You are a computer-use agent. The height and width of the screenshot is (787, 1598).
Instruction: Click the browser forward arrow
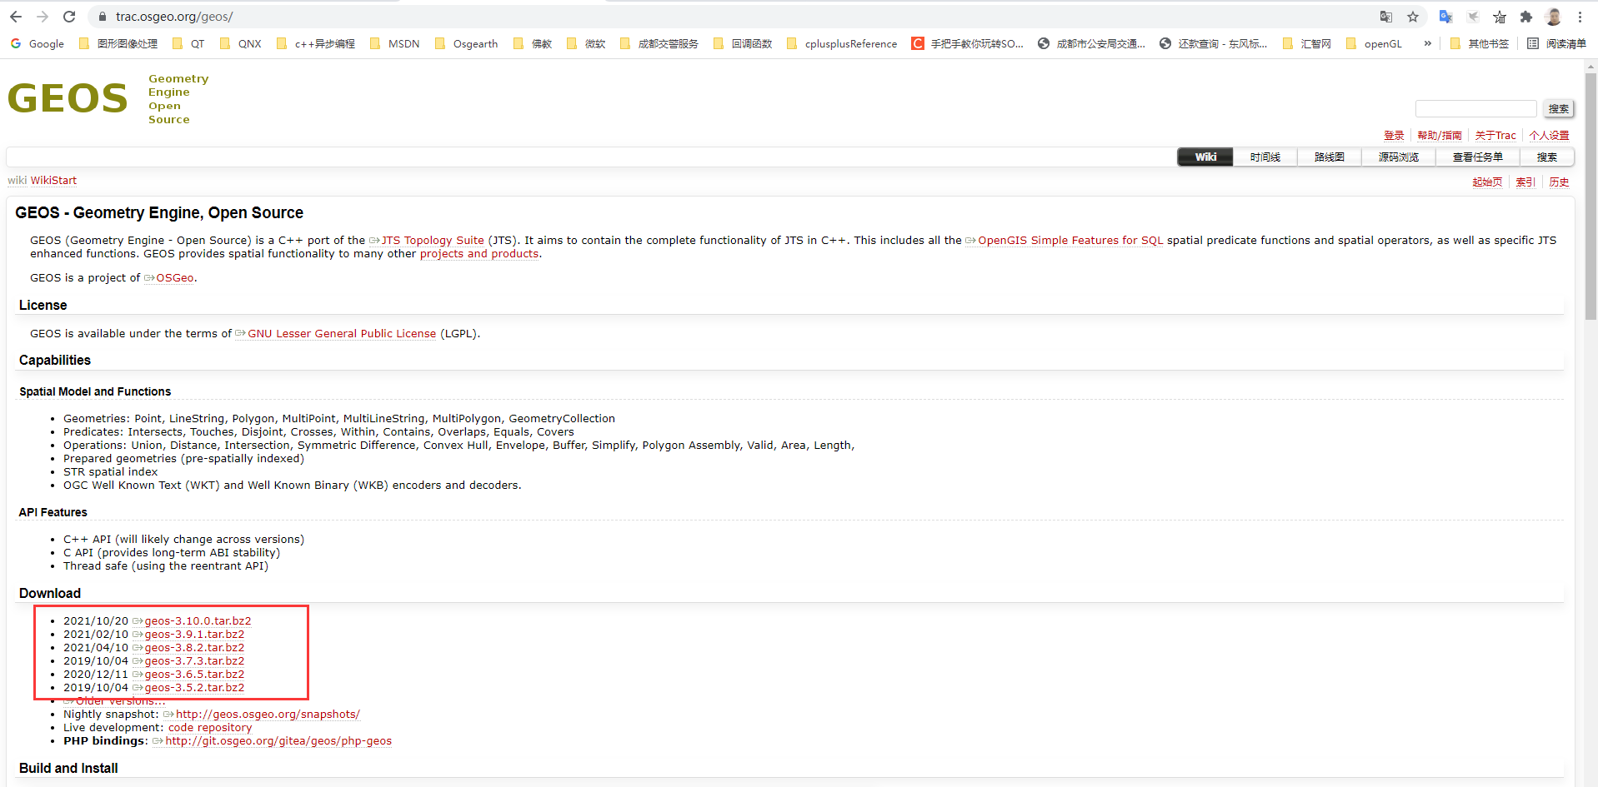(43, 17)
